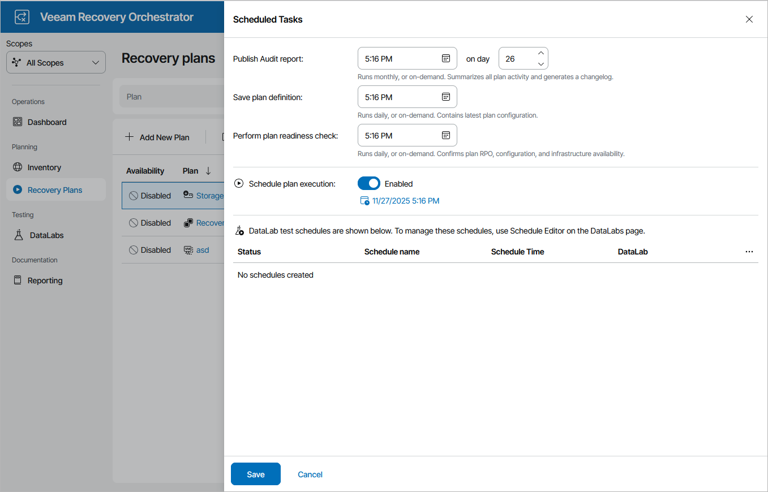Open the 11/27/2025 5:16 PM execution schedule link
Viewport: 768px width, 492px height.
[406, 200]
